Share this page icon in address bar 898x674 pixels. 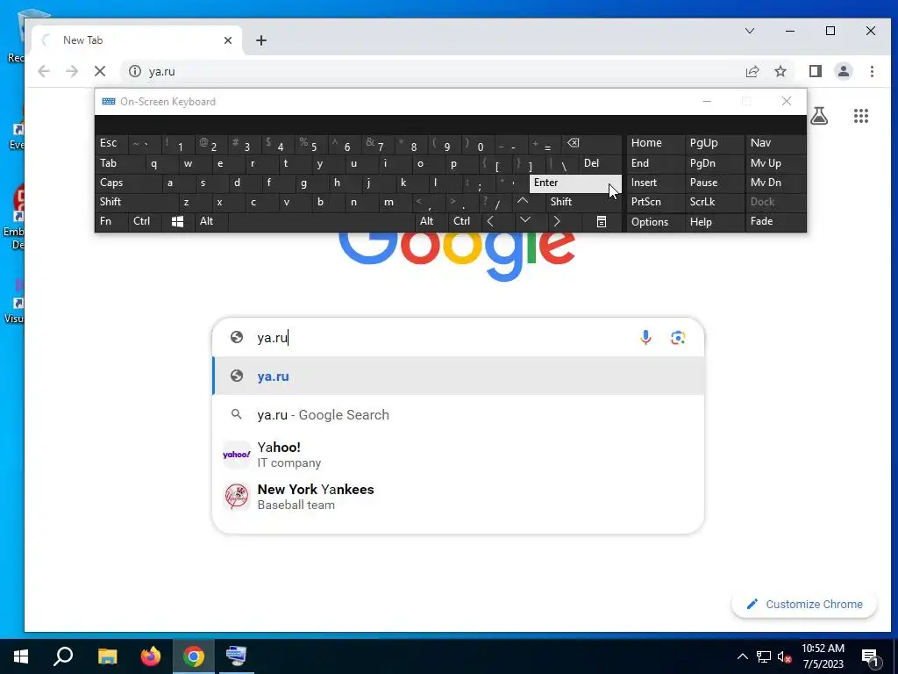point(752,71)
